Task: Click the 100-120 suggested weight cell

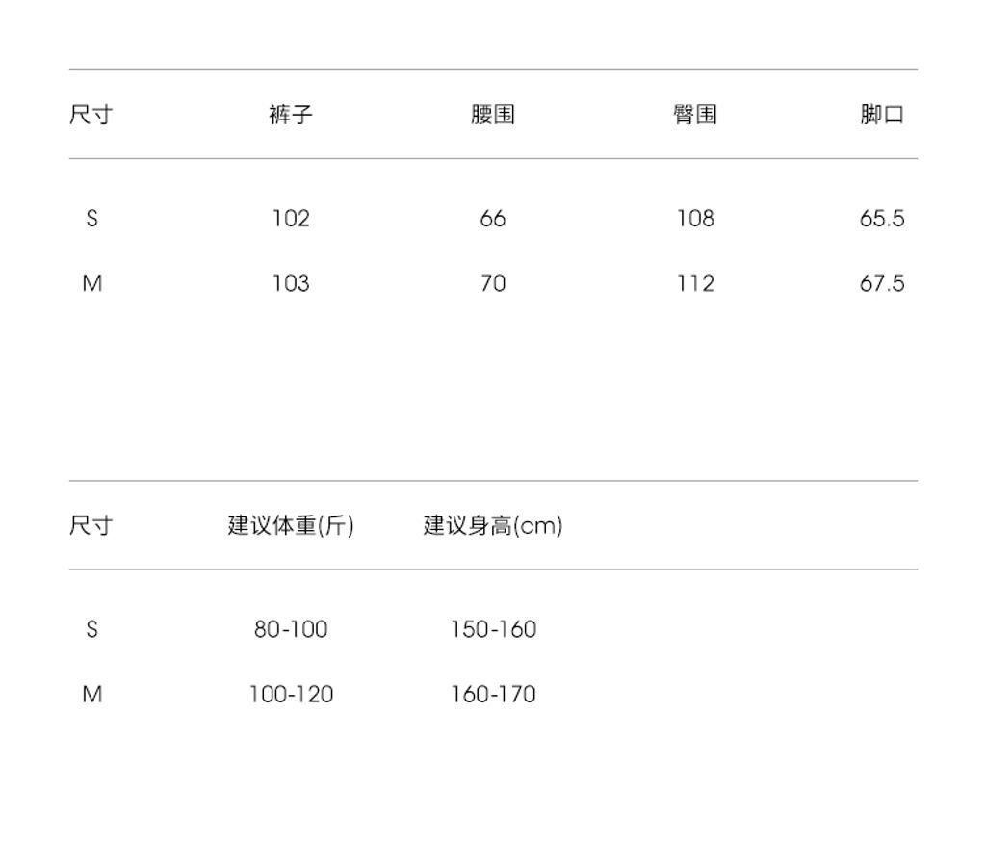Action: (291, 694)
